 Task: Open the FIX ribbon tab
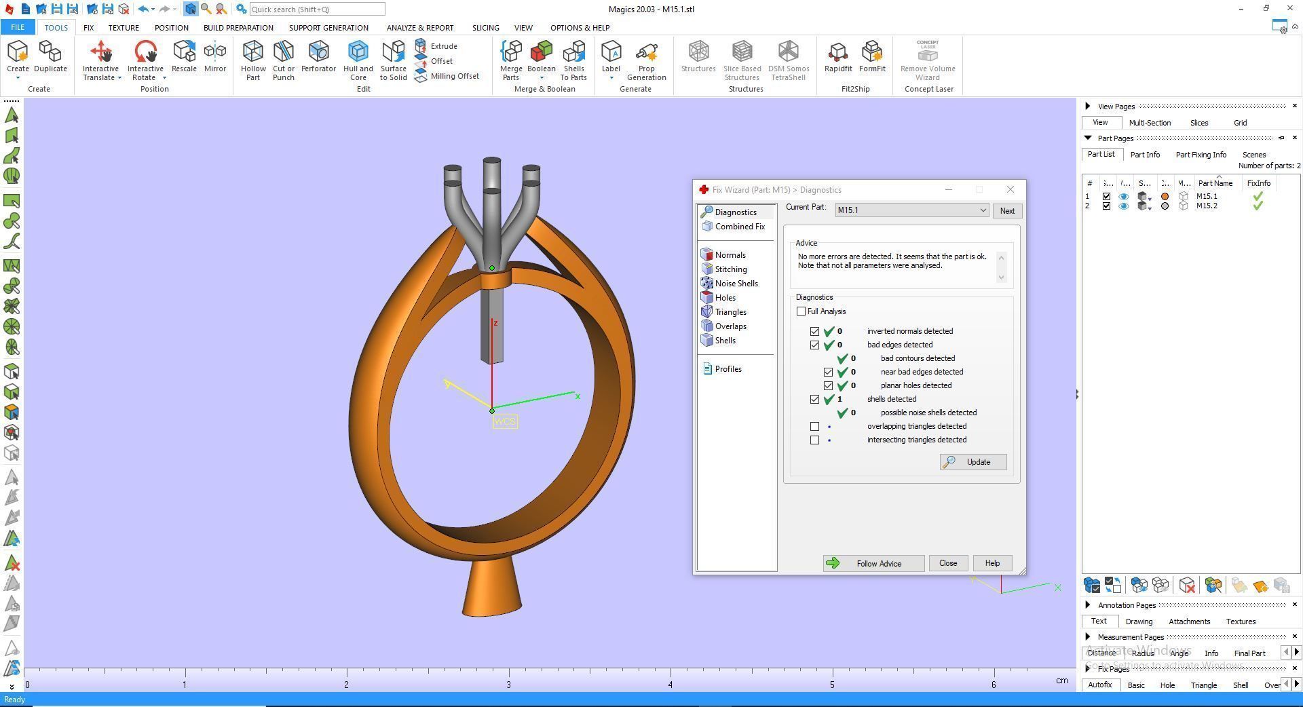(88, 28)
